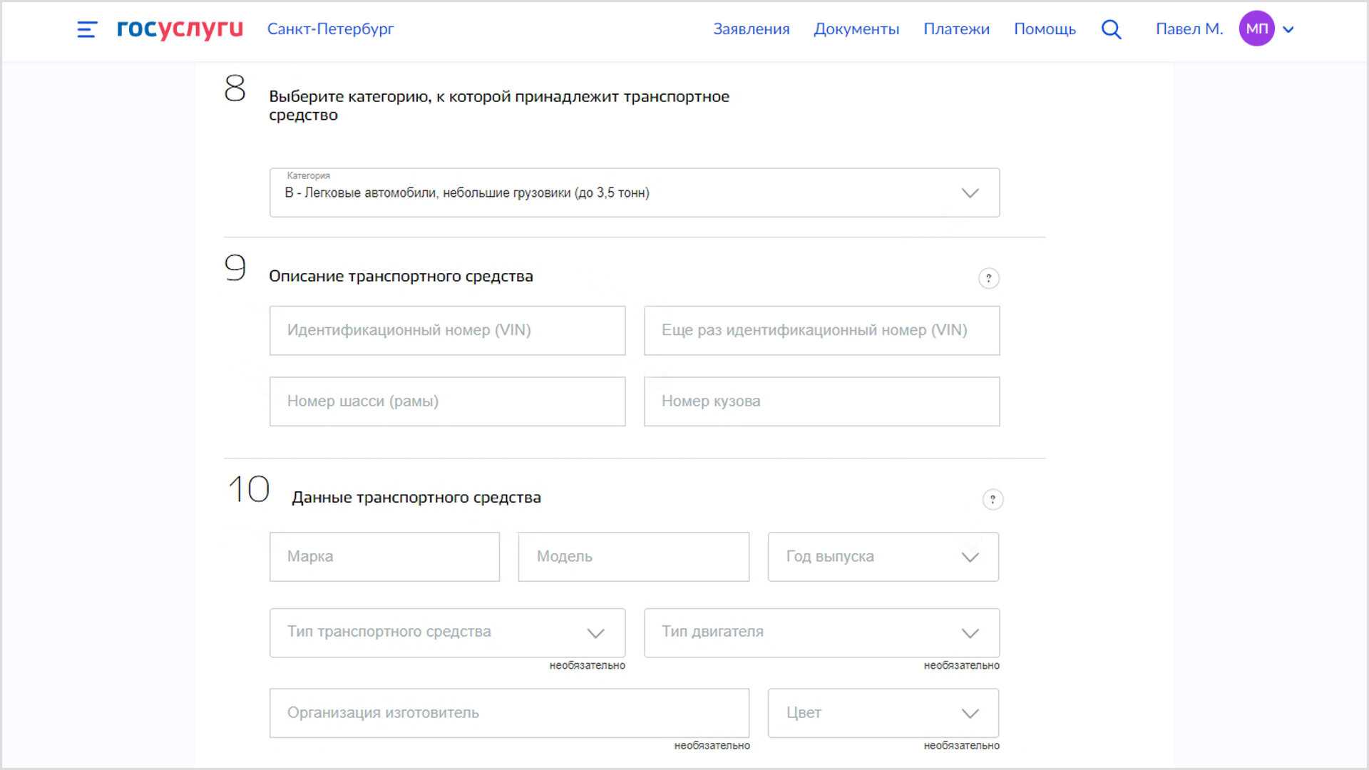
Task: Go to Заявления menu item
Action: 752,29
